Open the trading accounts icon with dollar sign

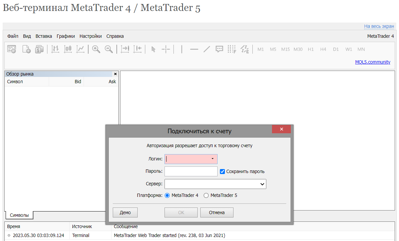[x=39, y=49]
